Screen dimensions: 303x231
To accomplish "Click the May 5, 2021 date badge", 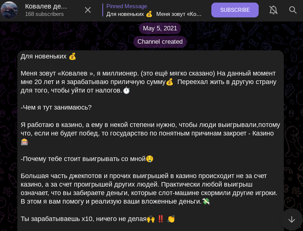I will click(160, 29).
